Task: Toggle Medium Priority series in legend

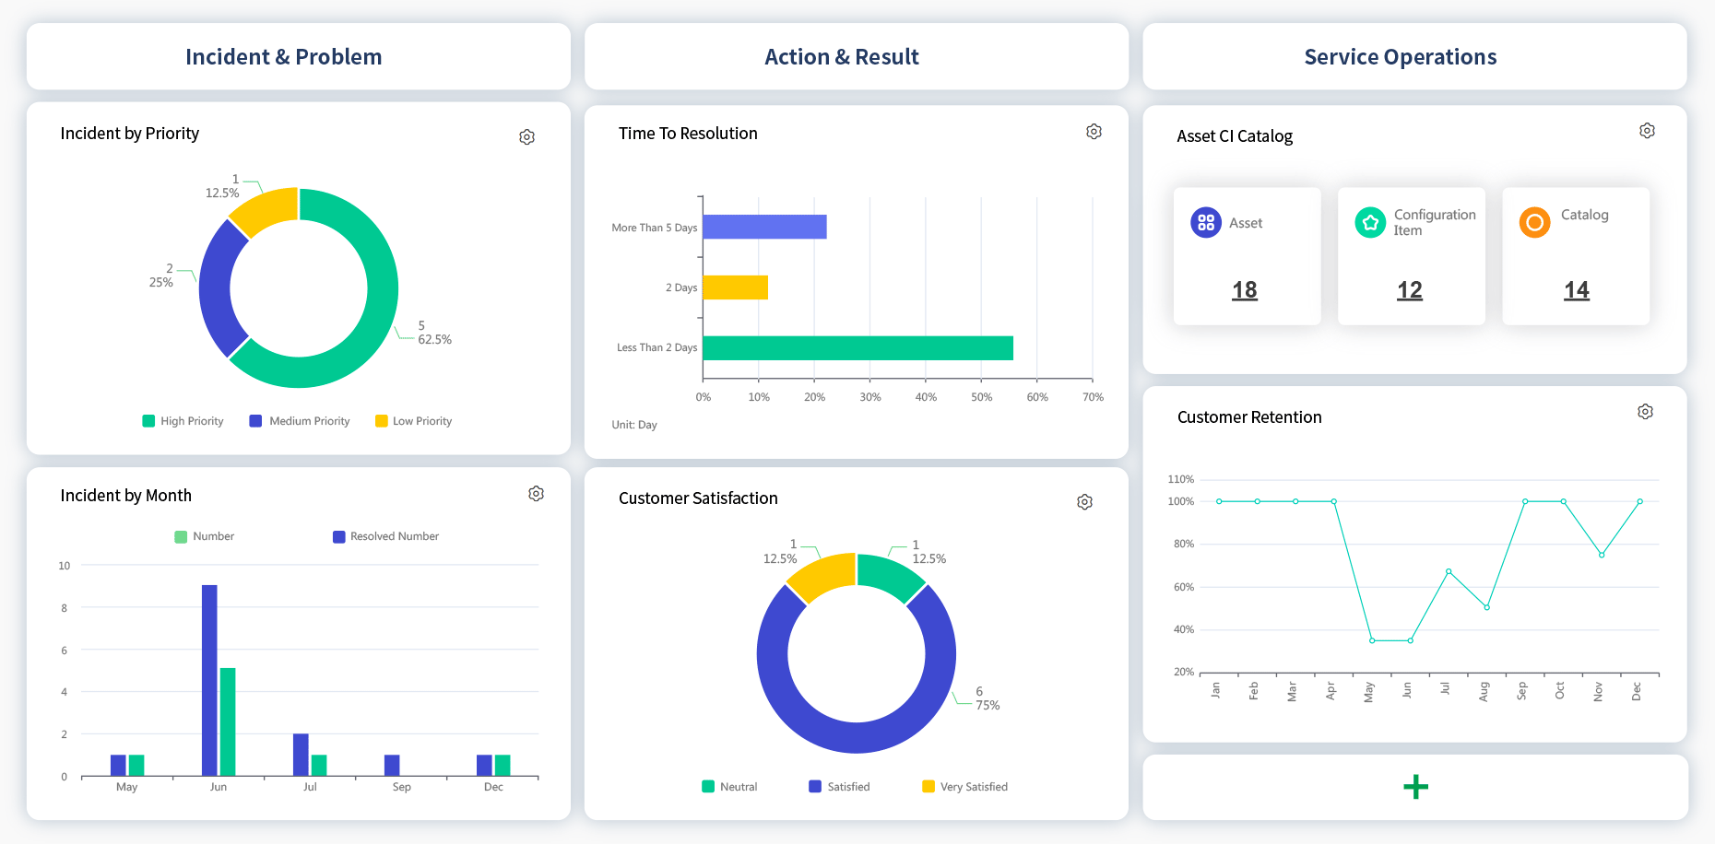Action: [x=300, y=421]
